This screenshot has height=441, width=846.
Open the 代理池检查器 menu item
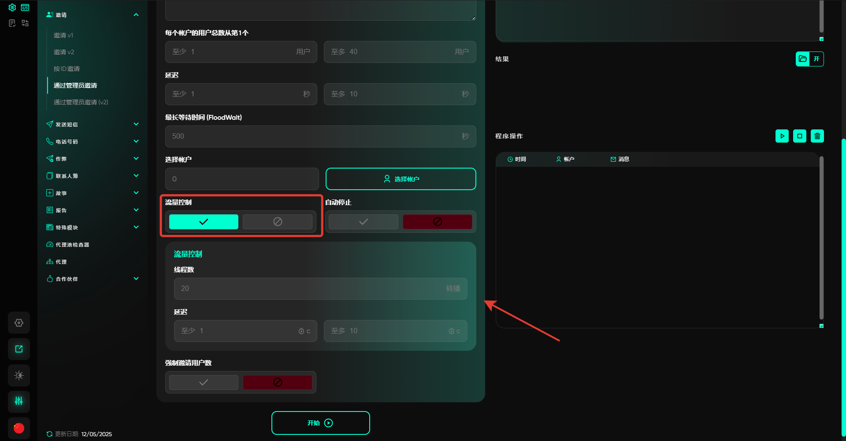pyautogui.click(x=72, y=245)
